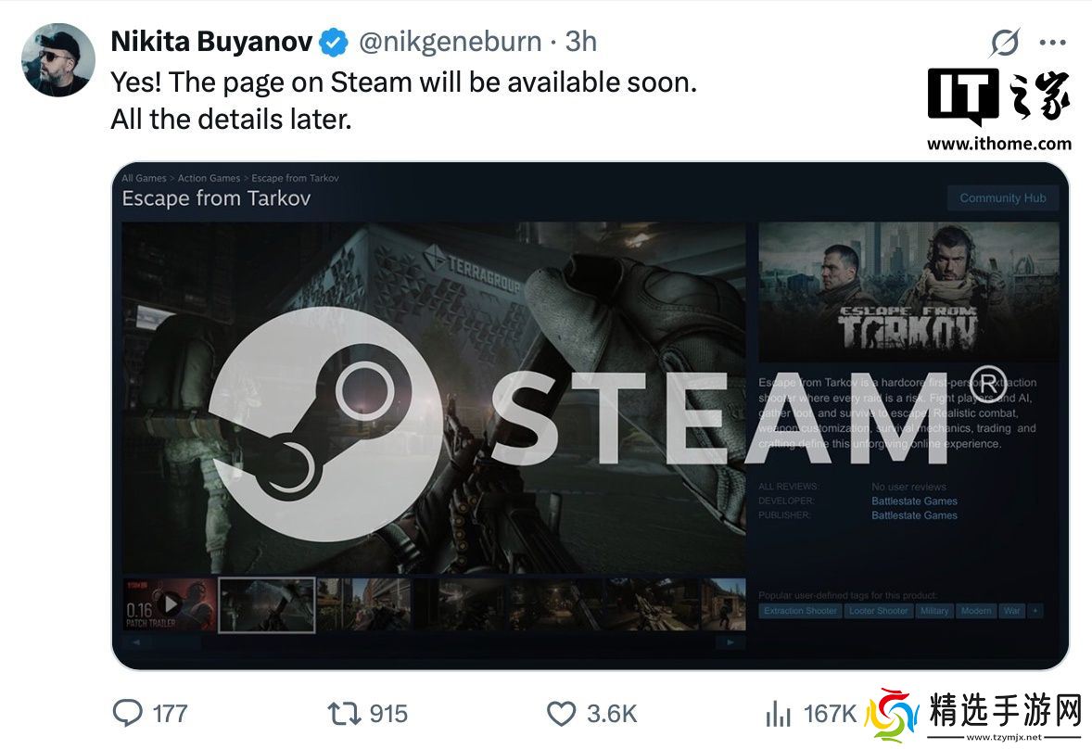Play the 0.16 Patch Trailer thumbnail
Image resolution: width=1092 pixels, height=749 pixels.
coord(170,605)
